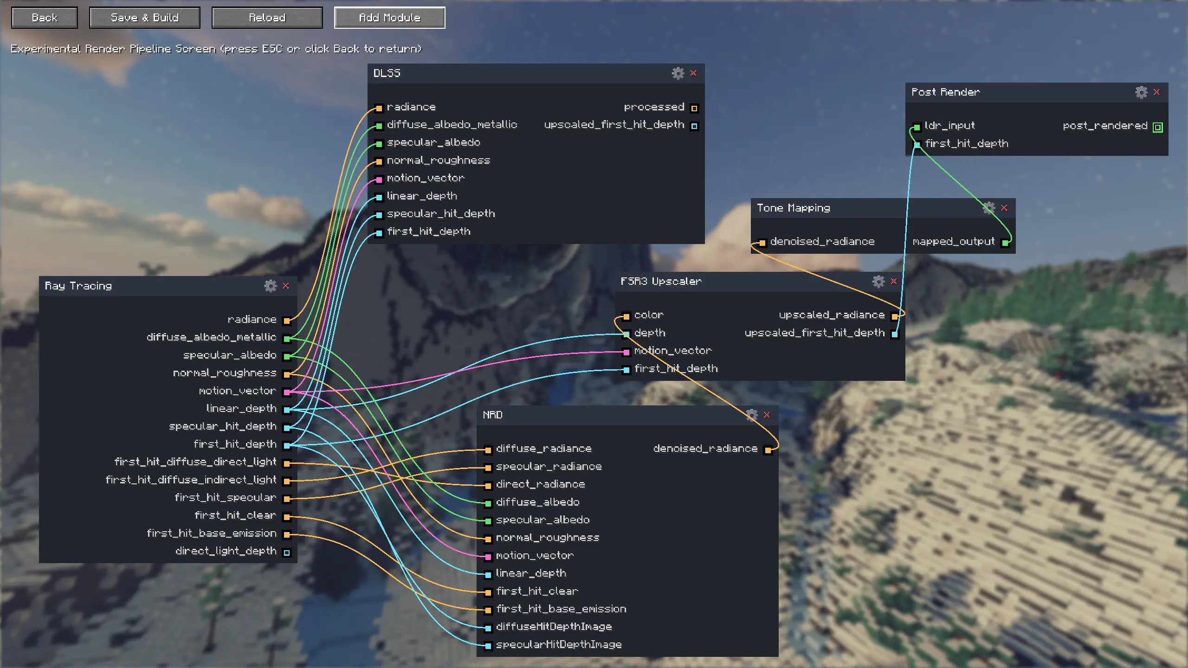Select Tone Mapping mapped_output port
This screenshot has width=1188, height=668.
(x=1005, y=243)
